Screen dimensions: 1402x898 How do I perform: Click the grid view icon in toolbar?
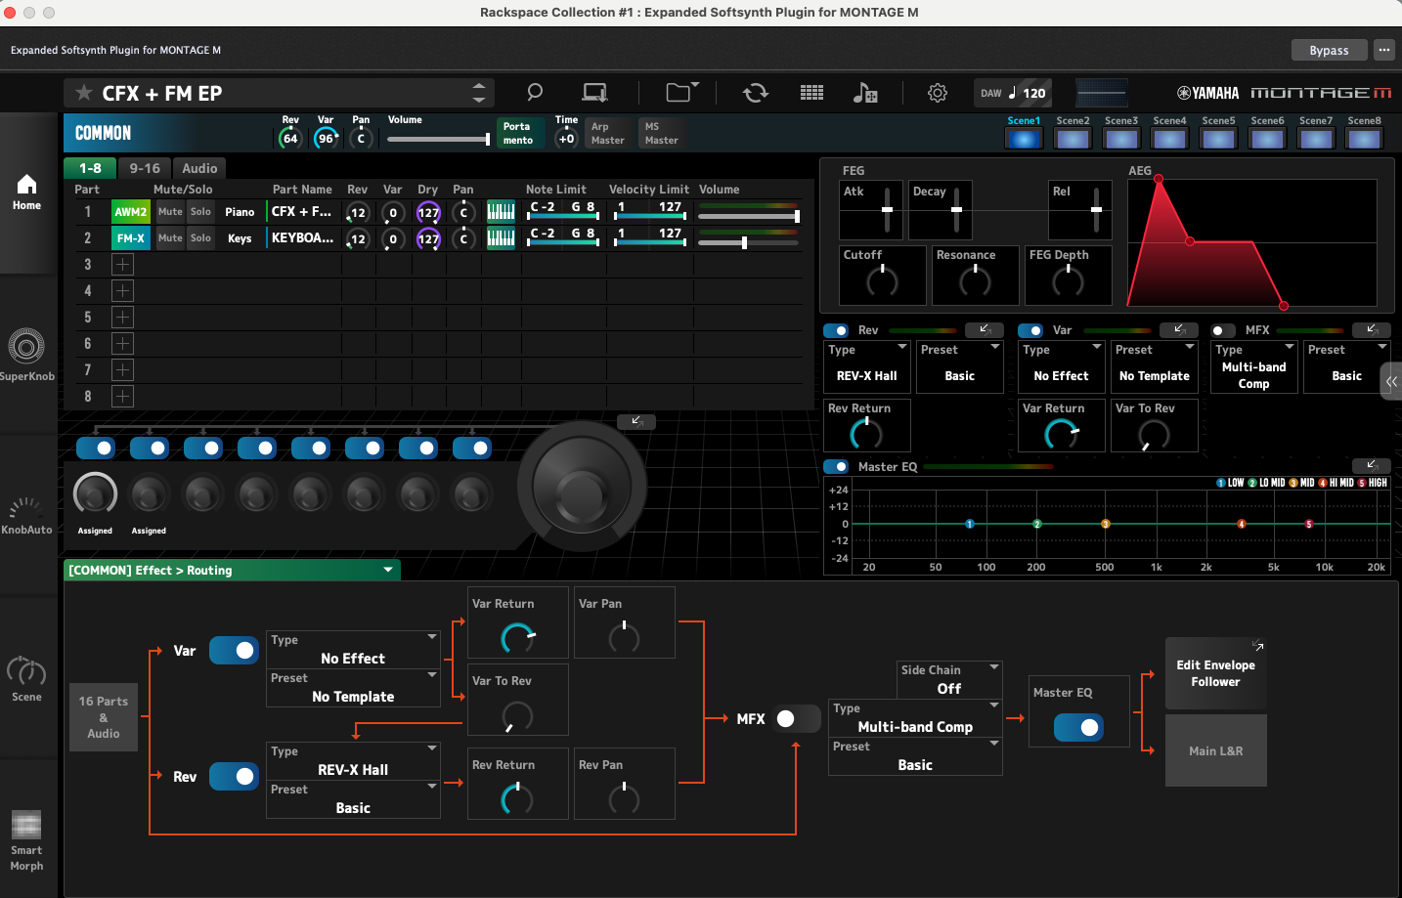coord(811,93)
